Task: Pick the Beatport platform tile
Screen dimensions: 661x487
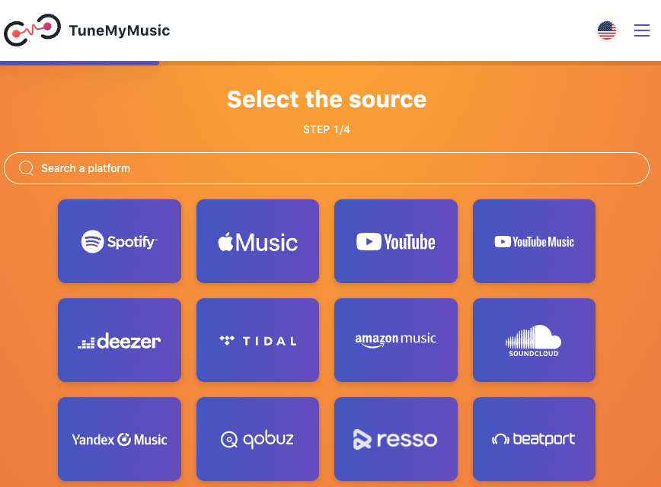Action: [534, 439]
